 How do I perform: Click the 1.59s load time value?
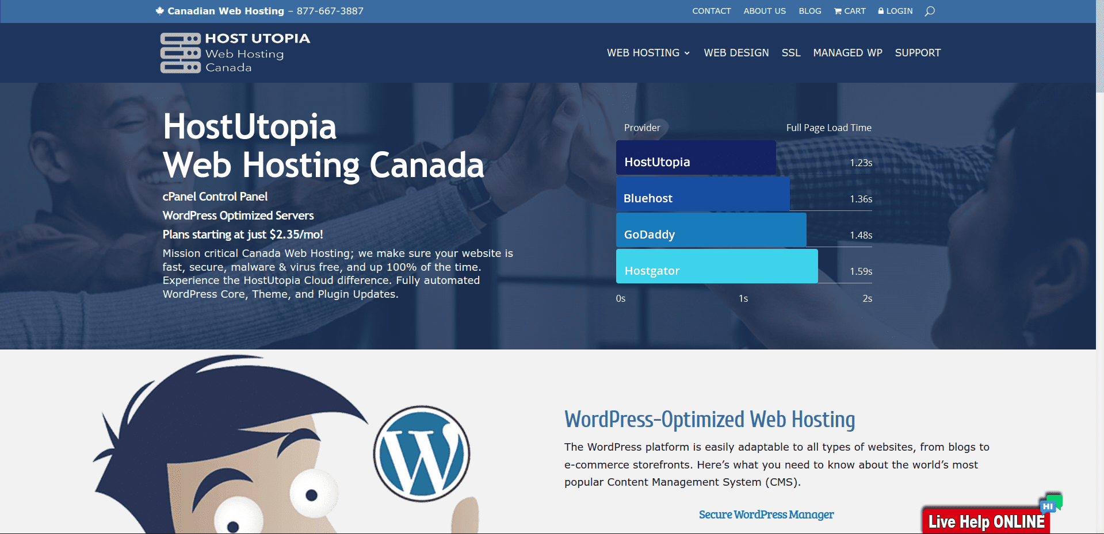coord(861,271)
